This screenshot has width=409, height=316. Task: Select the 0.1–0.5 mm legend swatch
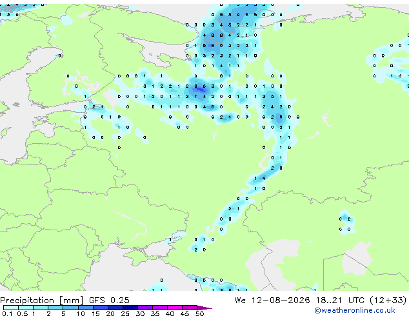(x=11, y=308)
